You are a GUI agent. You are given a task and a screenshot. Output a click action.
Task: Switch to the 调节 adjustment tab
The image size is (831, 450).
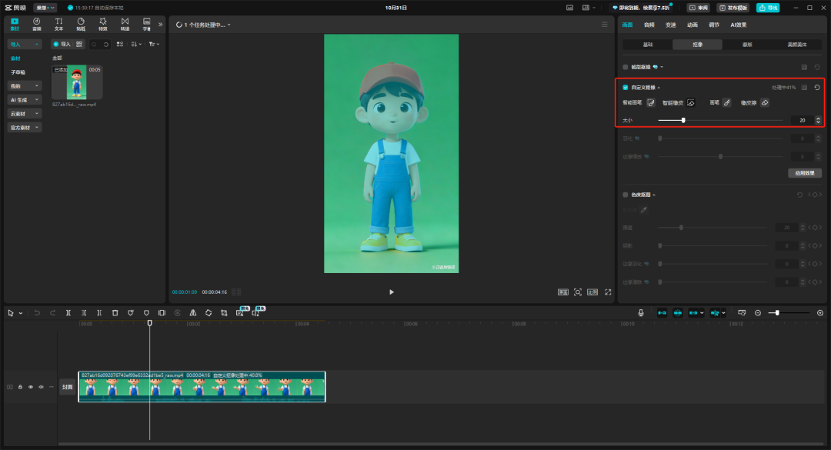click(714, 25)
